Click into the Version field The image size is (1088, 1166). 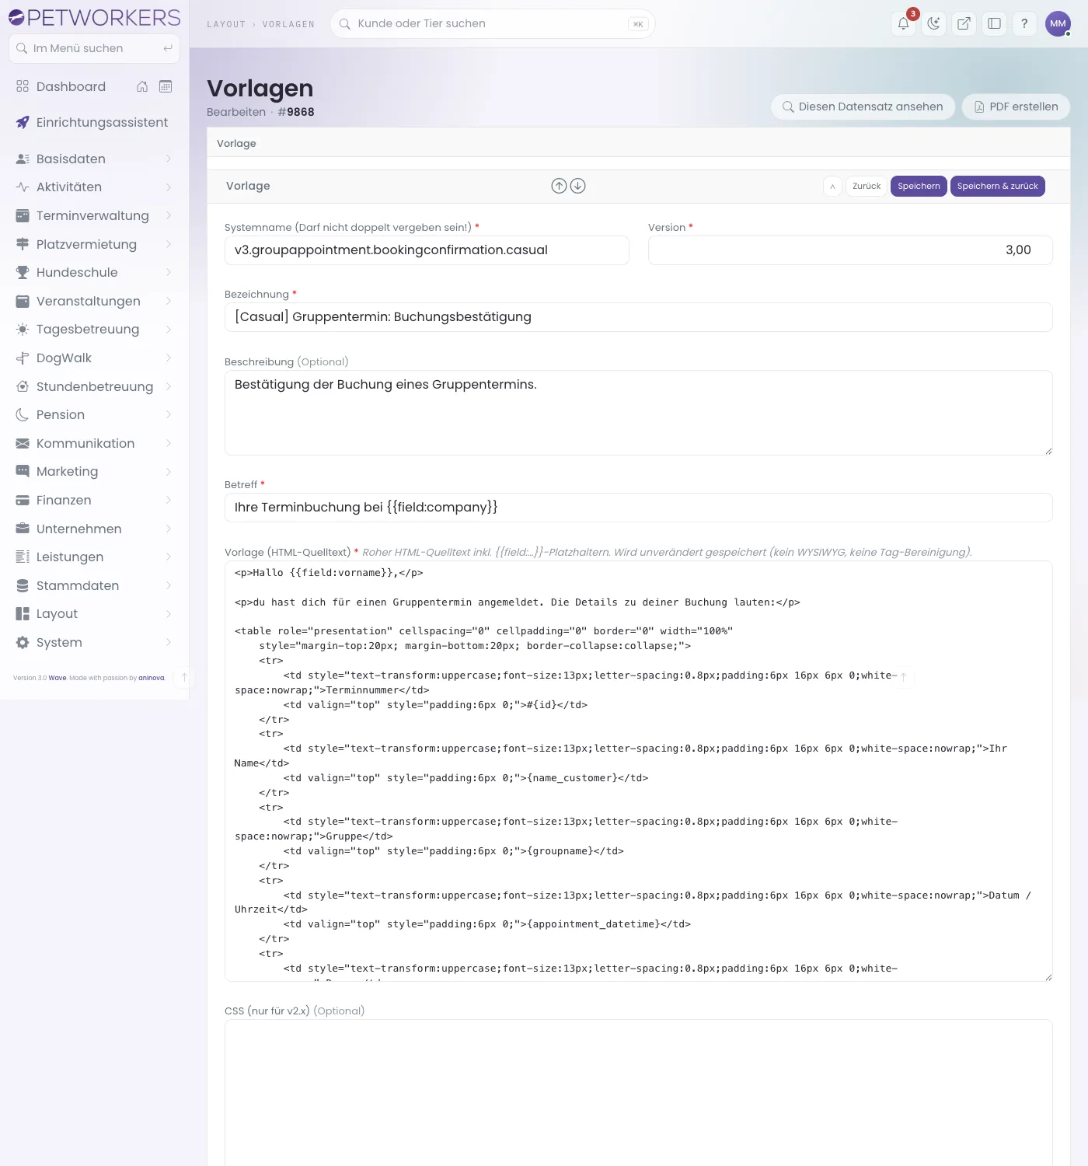[x=850, y=250]
